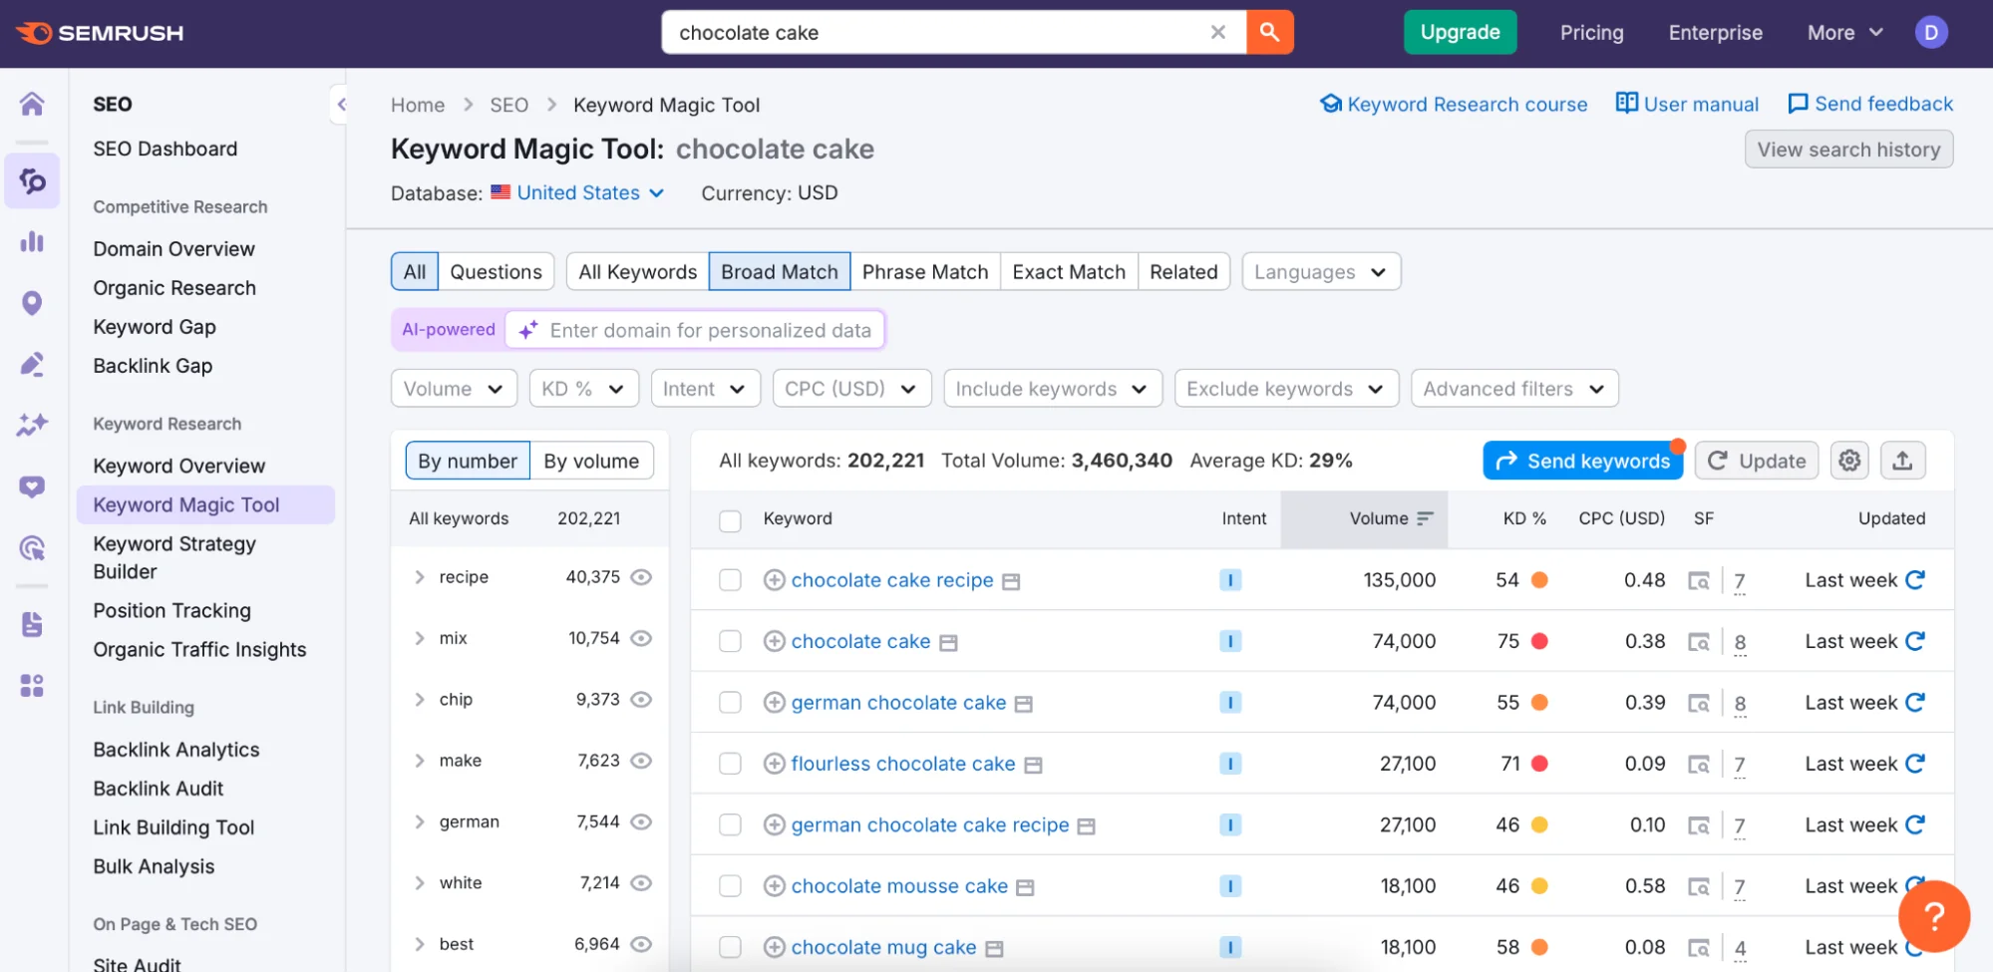Open table settings gear icon

[x=1849, y=461]
